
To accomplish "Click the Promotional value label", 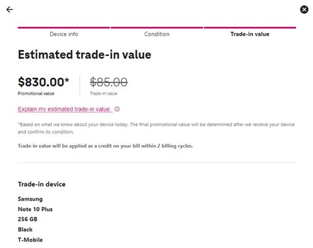I will [x=36, y=94].
